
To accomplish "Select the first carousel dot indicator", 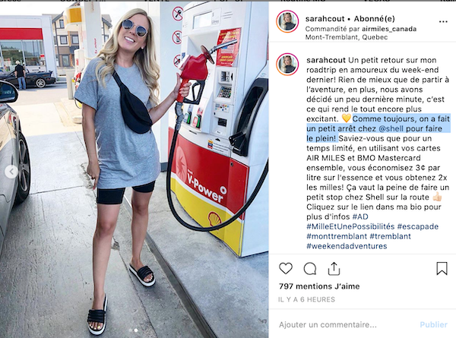I will (131, 330).
